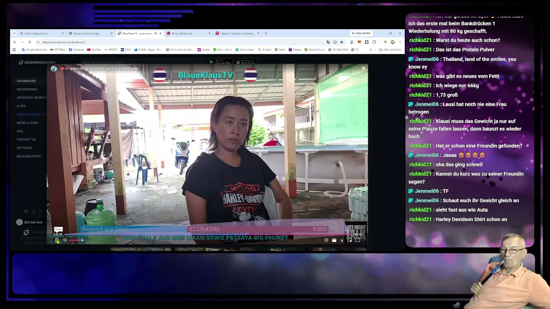Pause the video playback
Screen dimensions: 550x309
(57, 240)
